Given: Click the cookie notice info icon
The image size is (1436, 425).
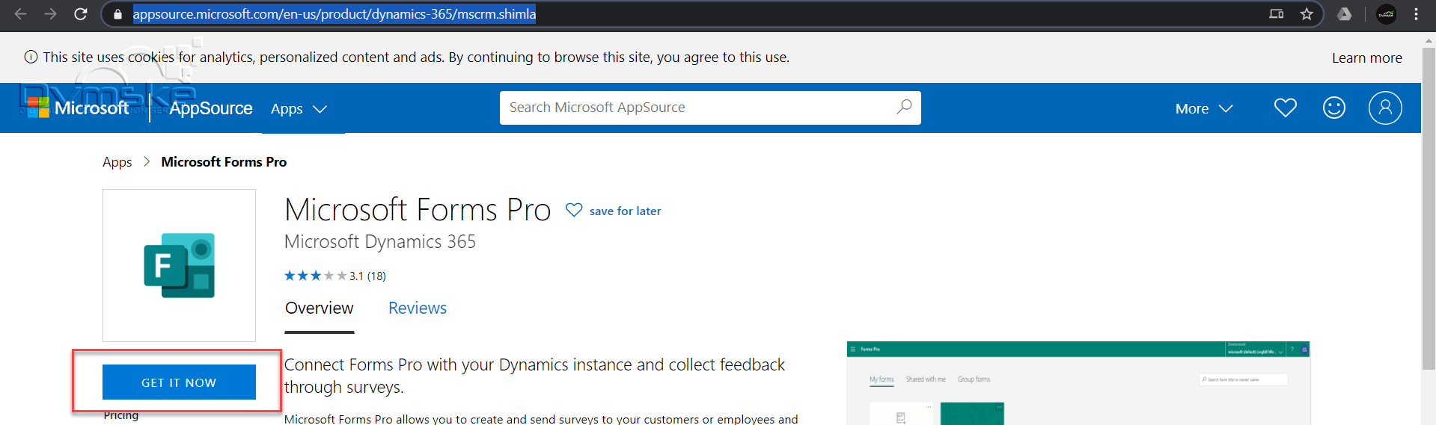Looking at the screenshot, I should click(x=31, y=57).
